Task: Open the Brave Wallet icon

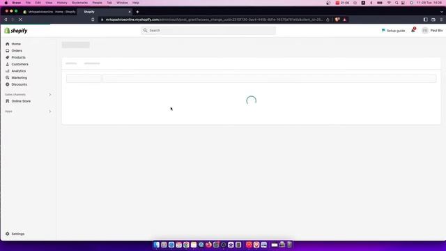Action: 433,20
